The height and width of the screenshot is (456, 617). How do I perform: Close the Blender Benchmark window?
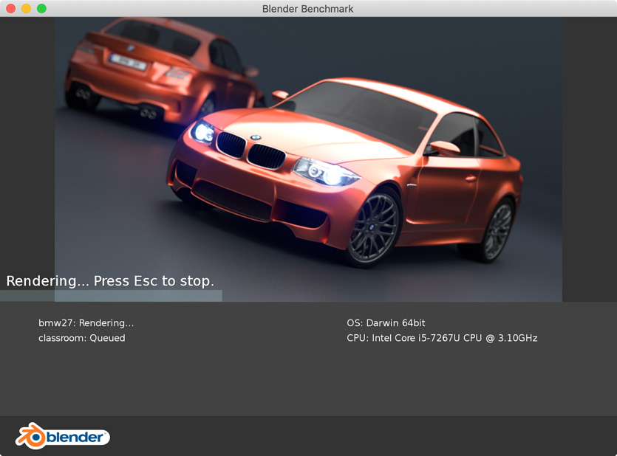tap(10, 8)
